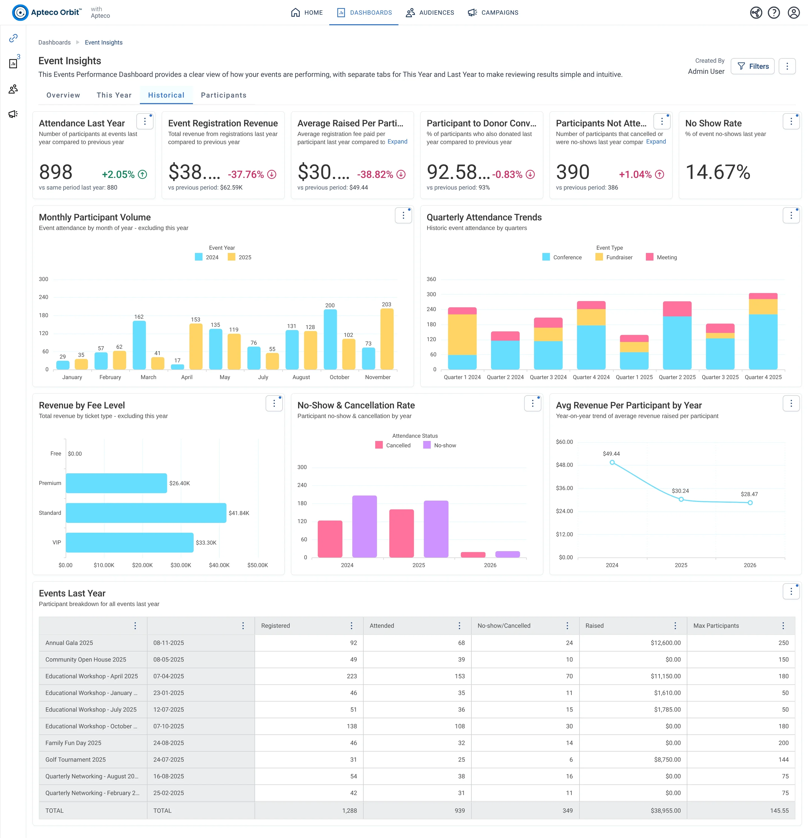Open Quarterly Attendance Trends chart options menu
808x838 pixels.
[791, 215]
